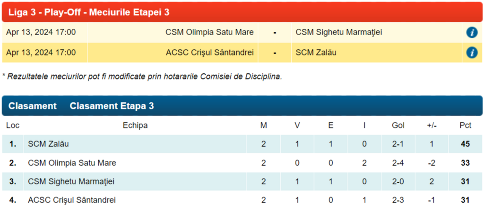Click the Liga 3 Play-Off header bar
Image resolution: width=484 pixels, height=215 pixels.
[x=242, y=12]
